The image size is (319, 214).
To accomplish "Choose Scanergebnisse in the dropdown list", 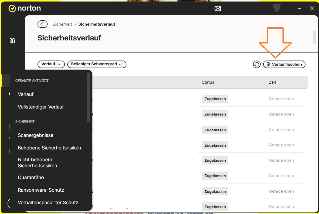I will [x=36, y=135].
